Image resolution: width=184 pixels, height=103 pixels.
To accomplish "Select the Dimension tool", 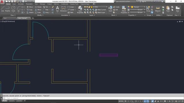I will [64, 9].
